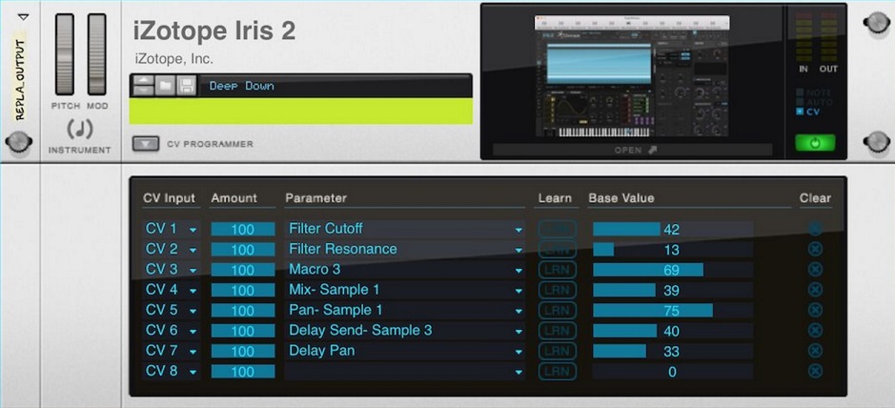Image resolution: width=895 pixels, height=408 pixels.
Task: Choose a parameter for the empty CV 8 row
Action: tap(405, 372)
